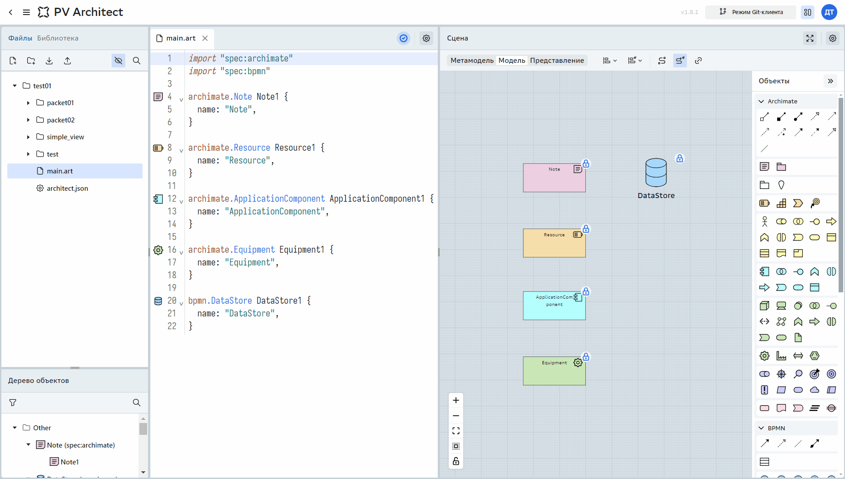Toggle lock on ApplicationComponent element
The width and height of the screenshot is (845, 479).
click(586, 291)
